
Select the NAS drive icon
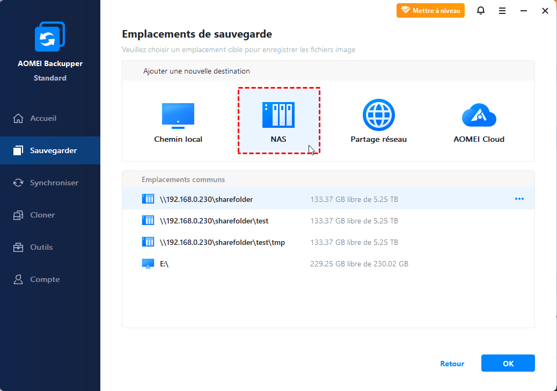click(x=278, y=115)
